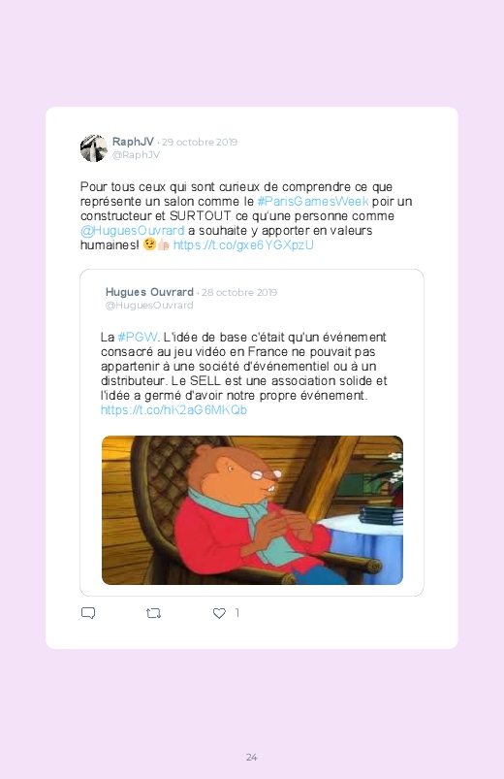Open the #ParisGamesWeek hashtag
This screenshot has width=504, height=779.
(x=313, y=201)
